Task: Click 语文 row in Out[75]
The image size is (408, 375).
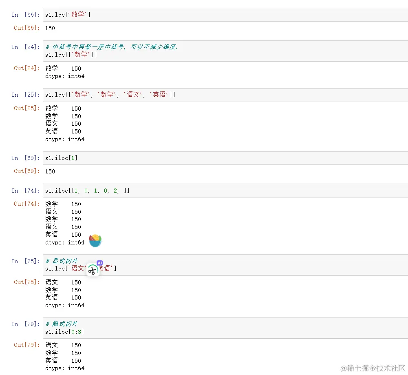Action: point(63,282)
